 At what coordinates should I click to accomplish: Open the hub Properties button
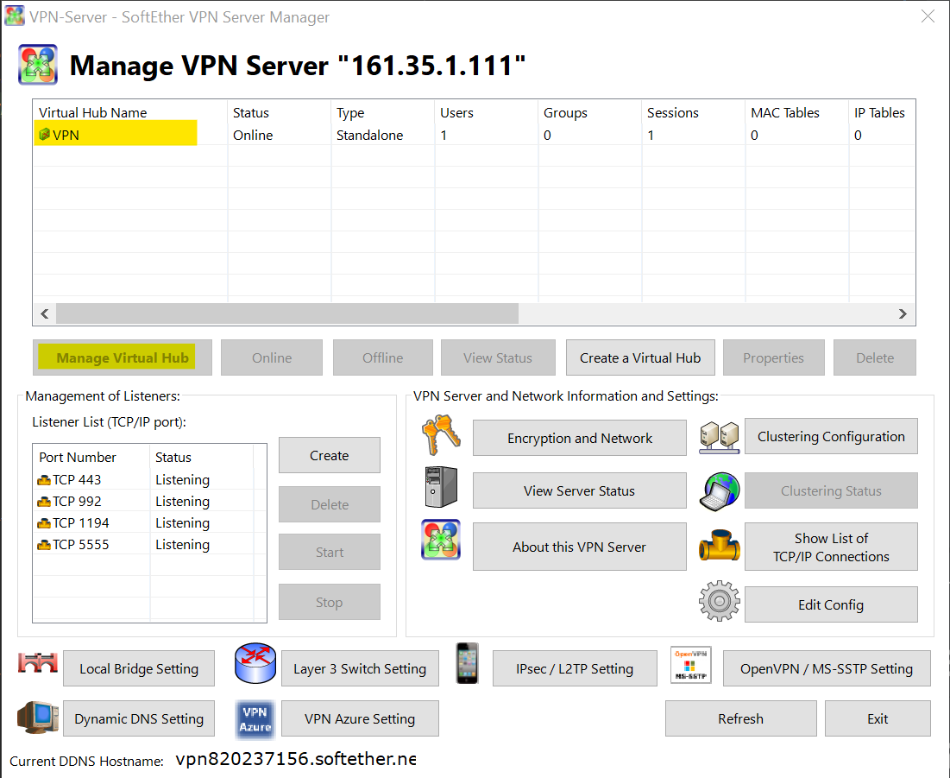[774, 357]
